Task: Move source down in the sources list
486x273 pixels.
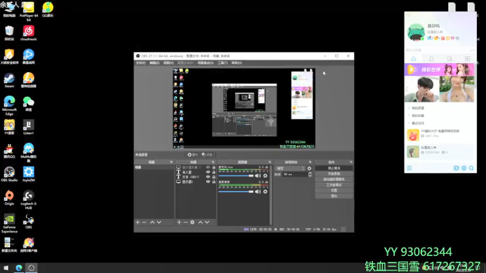Action: coord(207,222)
